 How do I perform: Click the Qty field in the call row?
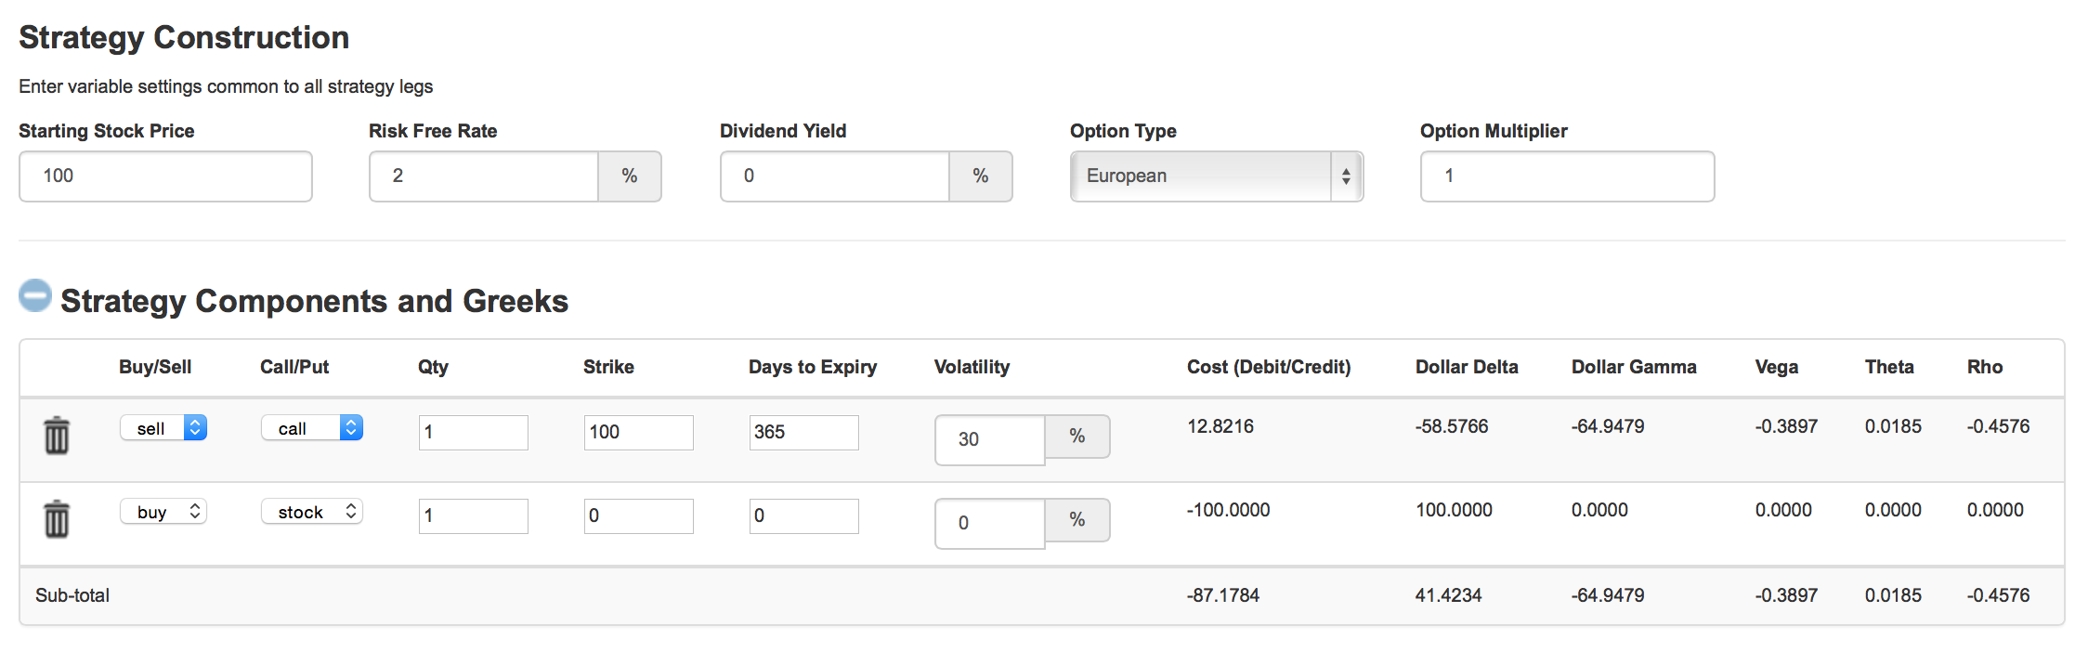(473, 433)
